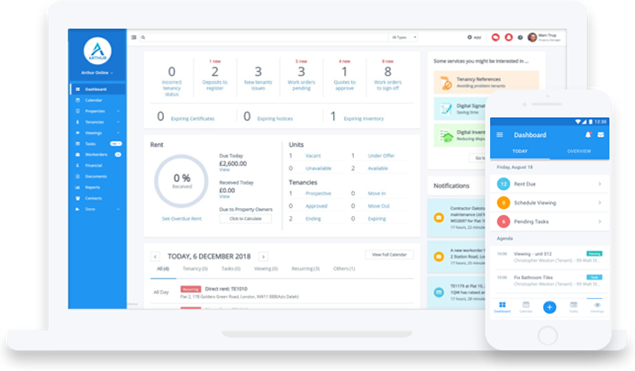635x371 pixels.
Task: Go to the next day in the calendar
Action: 263,257
